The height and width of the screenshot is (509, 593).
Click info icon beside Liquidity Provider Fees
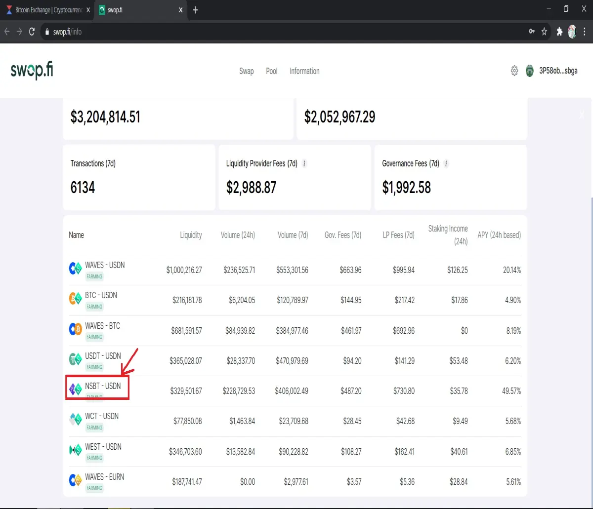[304, 163]
